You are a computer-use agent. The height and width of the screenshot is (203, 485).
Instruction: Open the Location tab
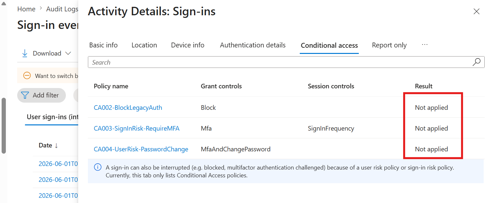(144, 45)
